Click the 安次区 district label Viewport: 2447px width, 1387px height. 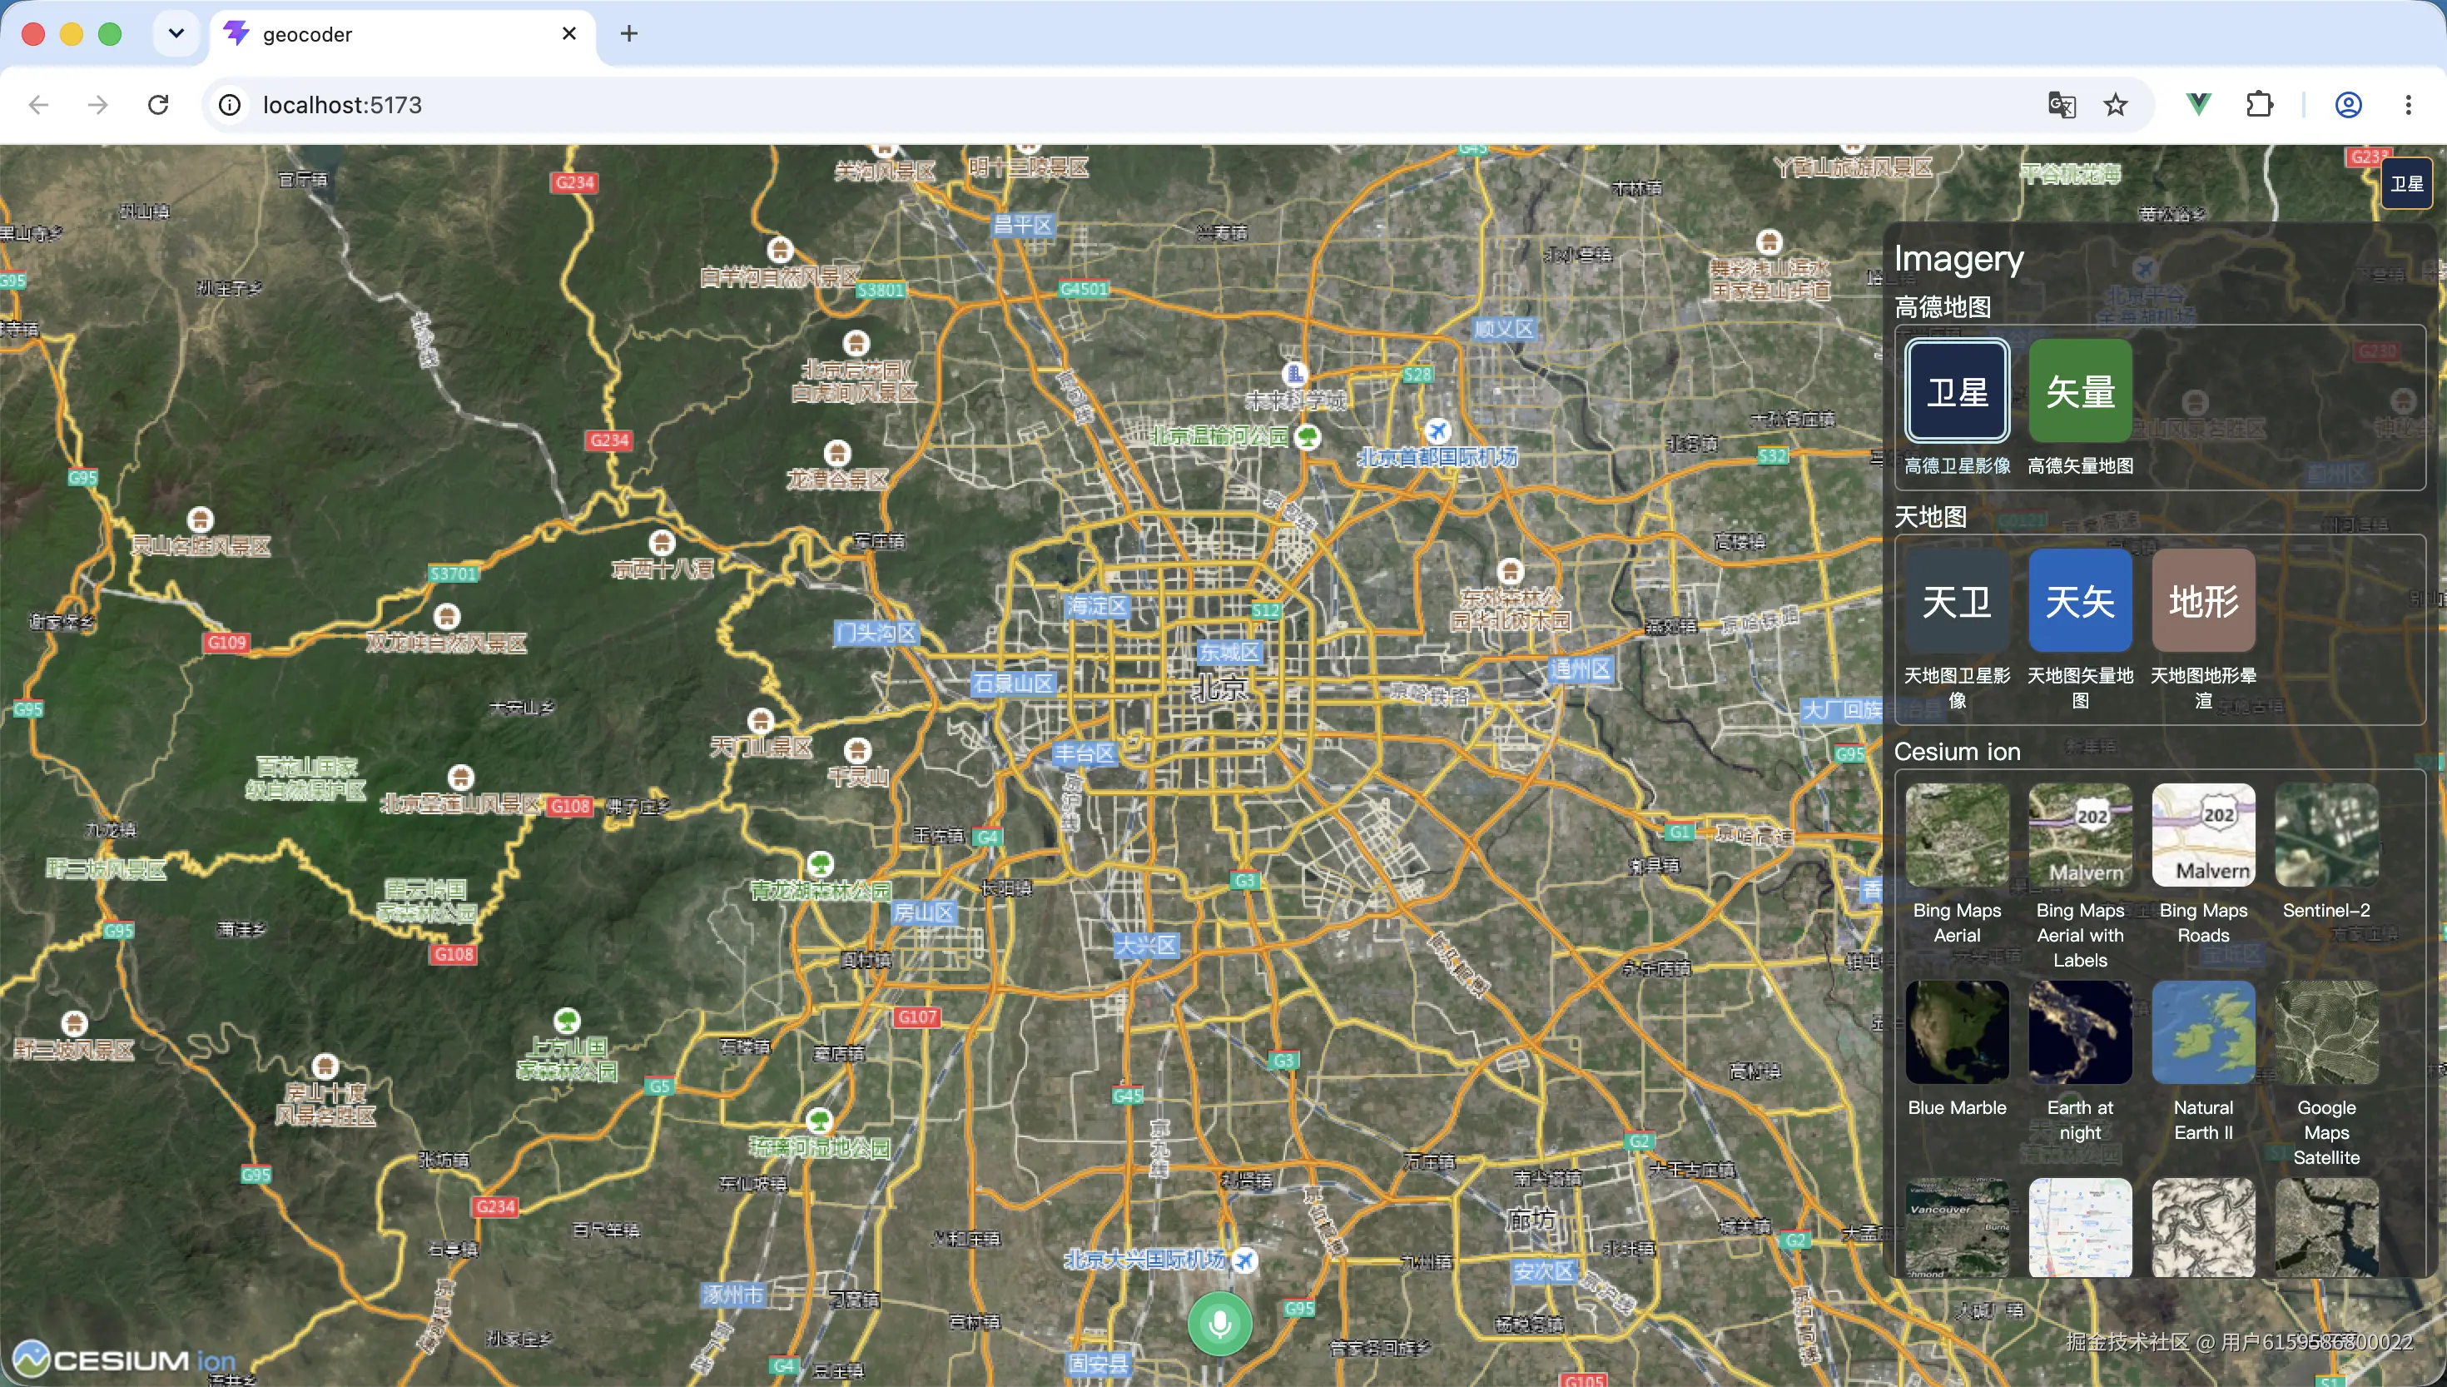tap(1543, 1270)
